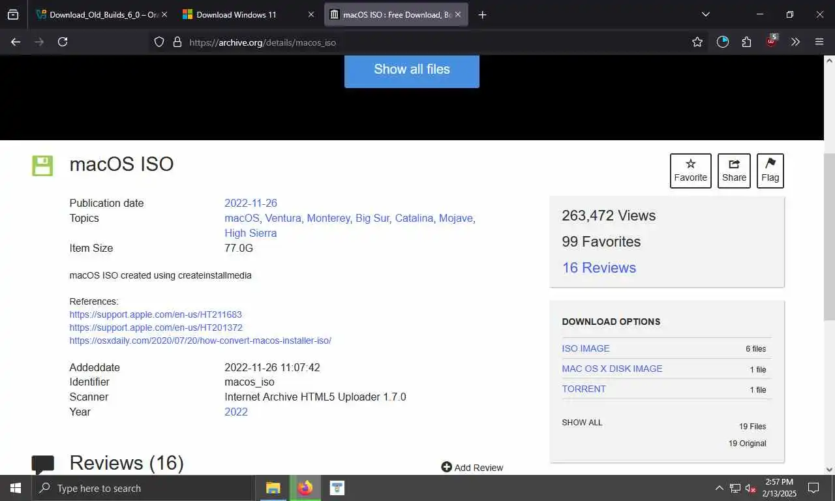Download the TORRENT file
This screenshot has width=835, height=501.
(584, 389)
